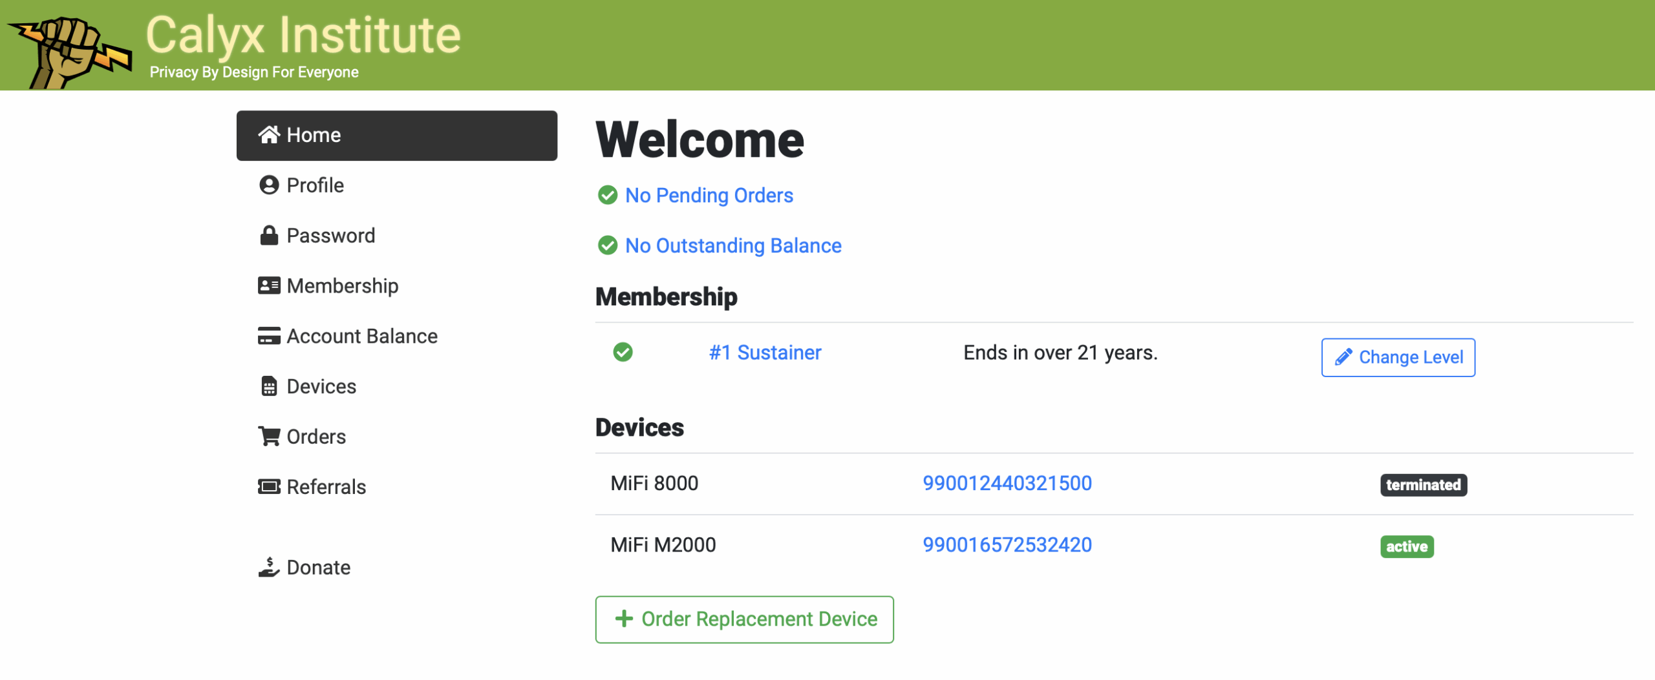Select Membership in the sidebar
The height and width of the screenshot is (680, 1655).
point(397,286)
